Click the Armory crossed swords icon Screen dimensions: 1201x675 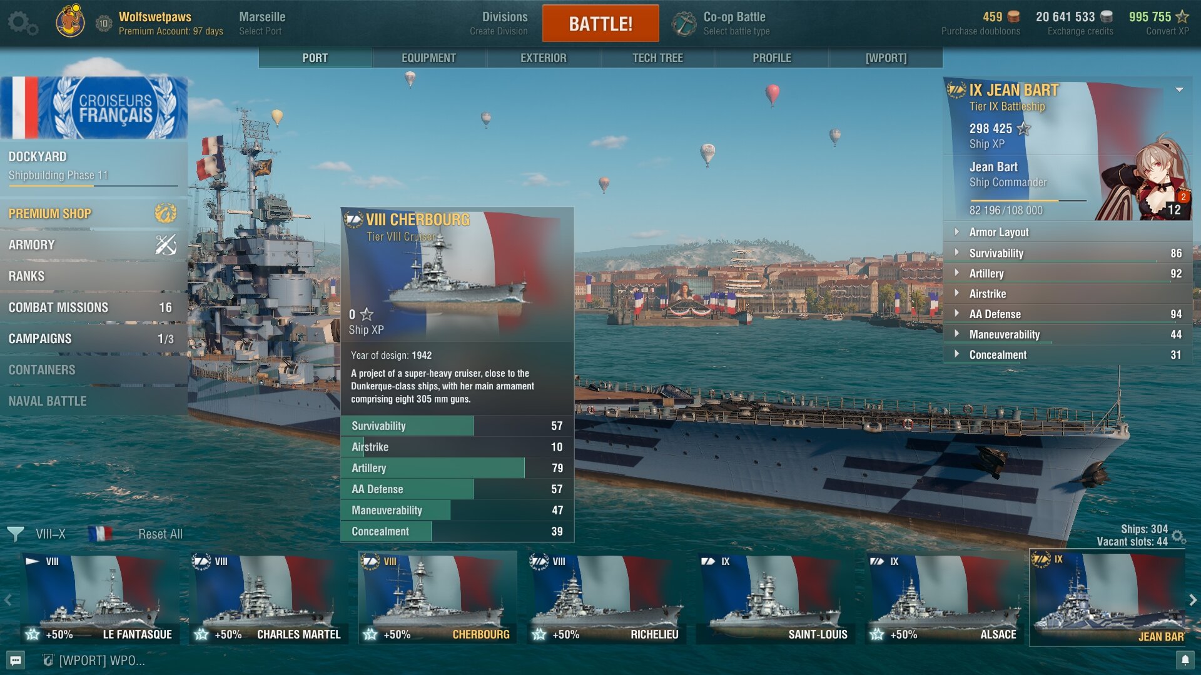[x=166, y=245]
